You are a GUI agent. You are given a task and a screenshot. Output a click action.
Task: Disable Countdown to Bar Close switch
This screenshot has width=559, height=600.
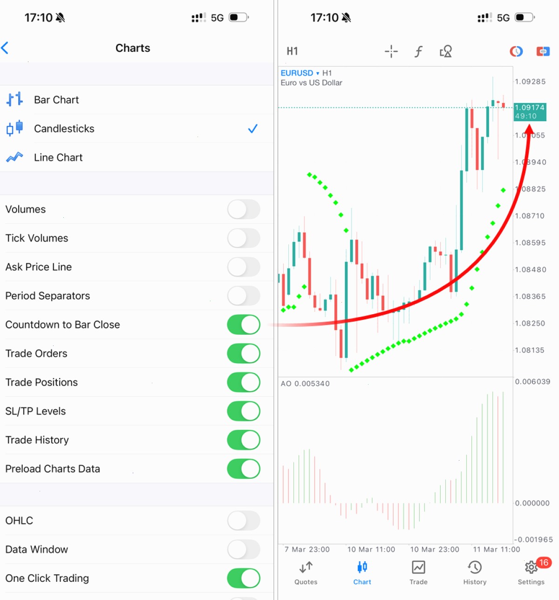(244, 324)
